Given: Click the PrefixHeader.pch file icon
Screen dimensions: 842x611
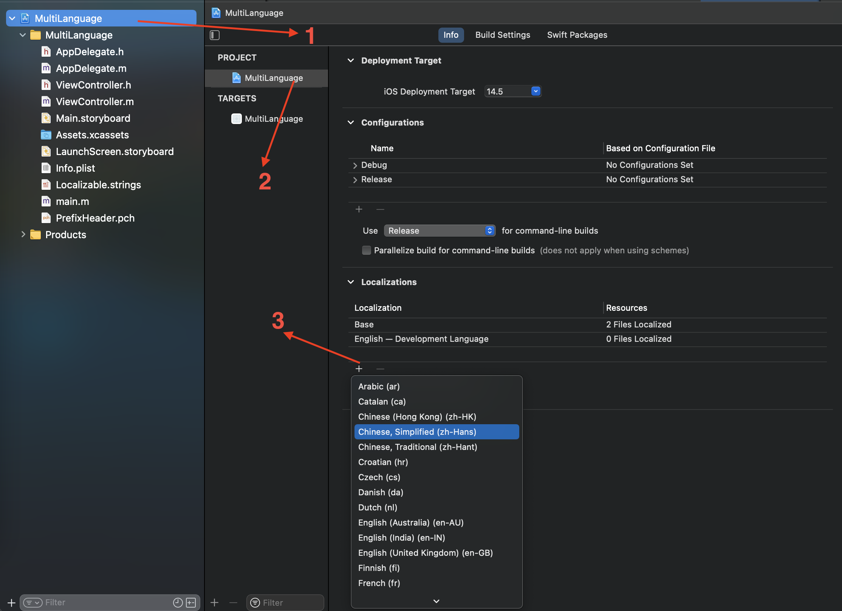Looking at the screenshot, I should [x=46, y=218].
